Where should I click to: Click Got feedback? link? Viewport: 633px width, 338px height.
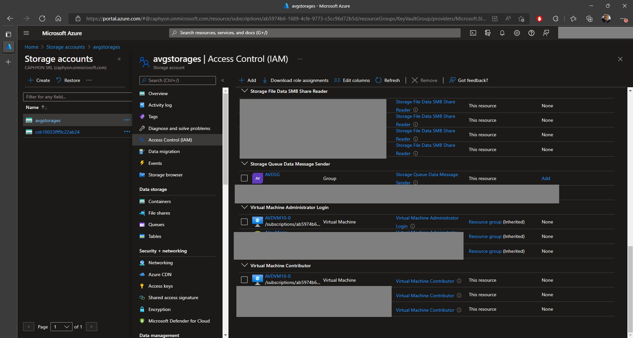tap(468, 80)
